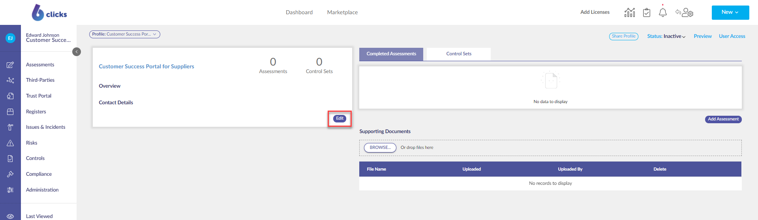The image size is (758, 220).
Task: Open Administration in the sidebar
Action: [42, 190]
